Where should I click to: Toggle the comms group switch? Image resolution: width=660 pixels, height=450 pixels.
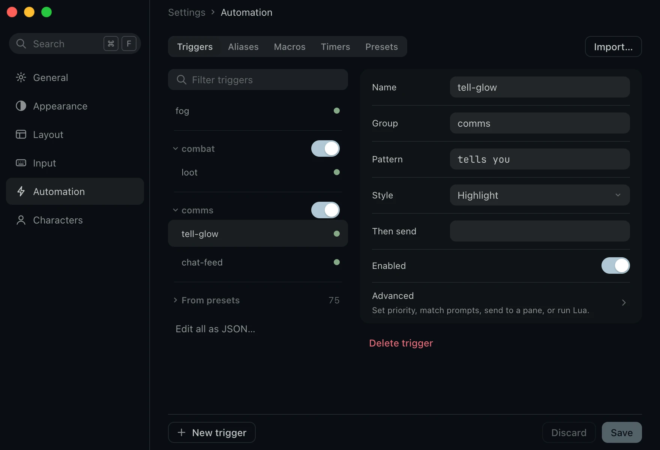pyautogui.click(x=325, y=210)
